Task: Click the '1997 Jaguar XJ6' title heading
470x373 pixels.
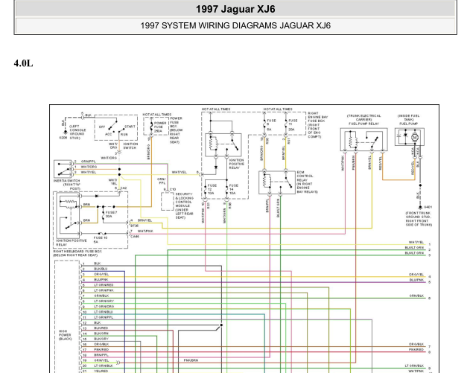Action: (235, 9)
